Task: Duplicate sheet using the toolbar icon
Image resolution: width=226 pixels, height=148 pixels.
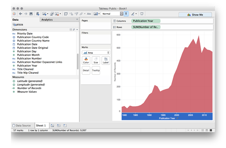Action: point(52,14)
